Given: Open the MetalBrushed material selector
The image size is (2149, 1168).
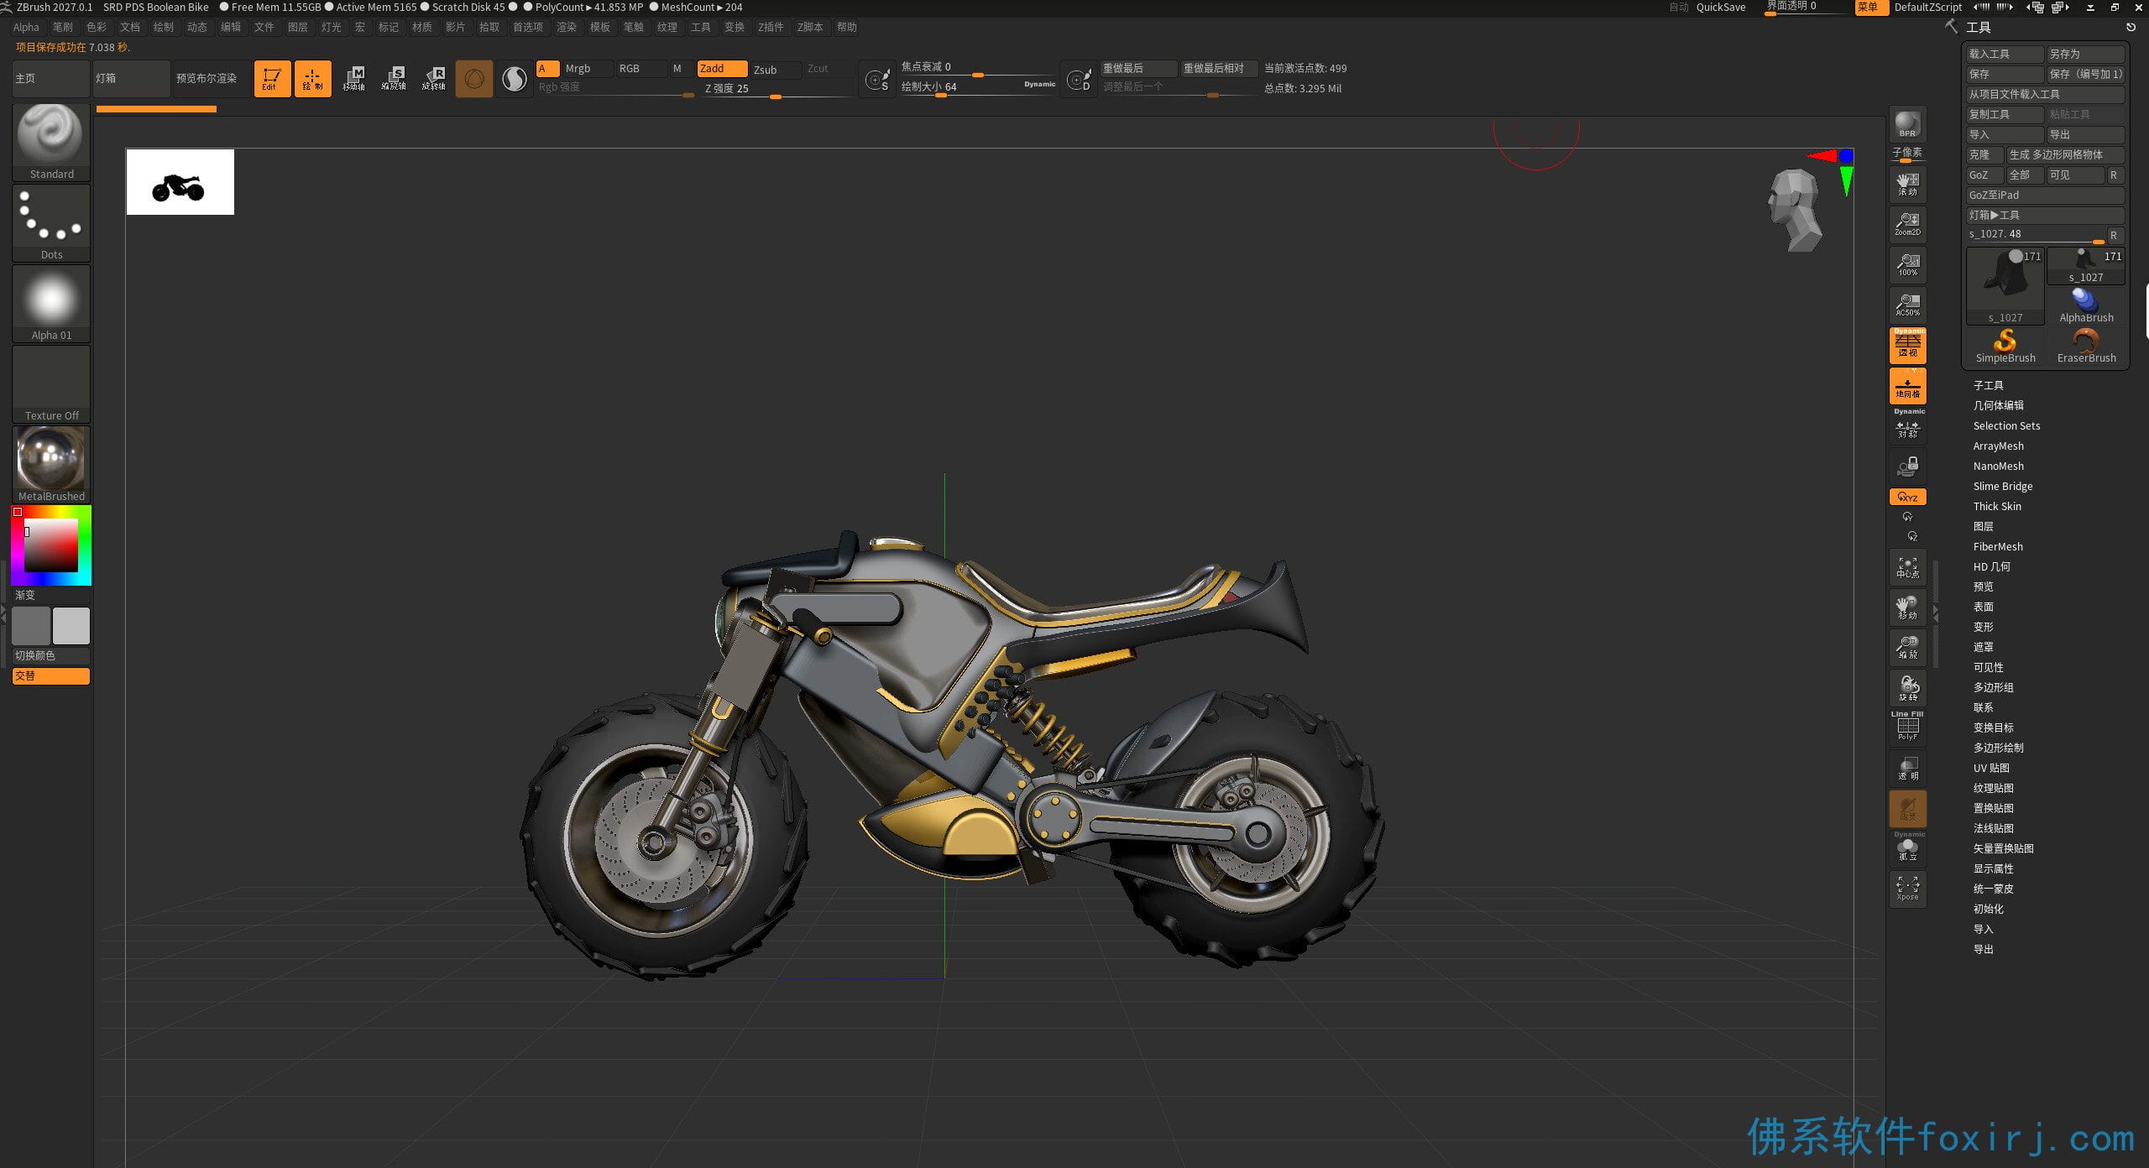Looking at the screenshot, I should [51, 463].
